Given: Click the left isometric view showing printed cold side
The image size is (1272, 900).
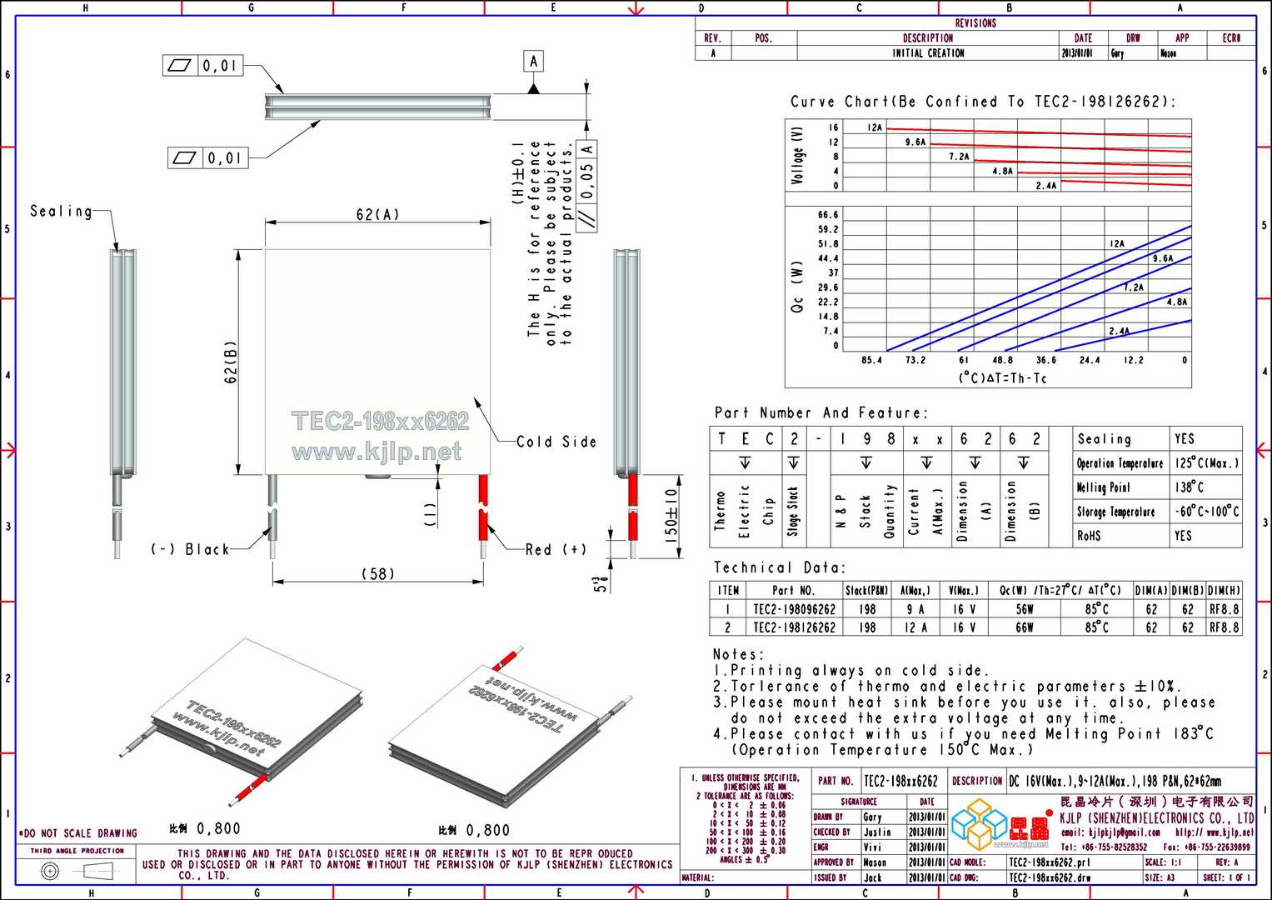Looking at the screenshot, I should click(x=243, y=721).
